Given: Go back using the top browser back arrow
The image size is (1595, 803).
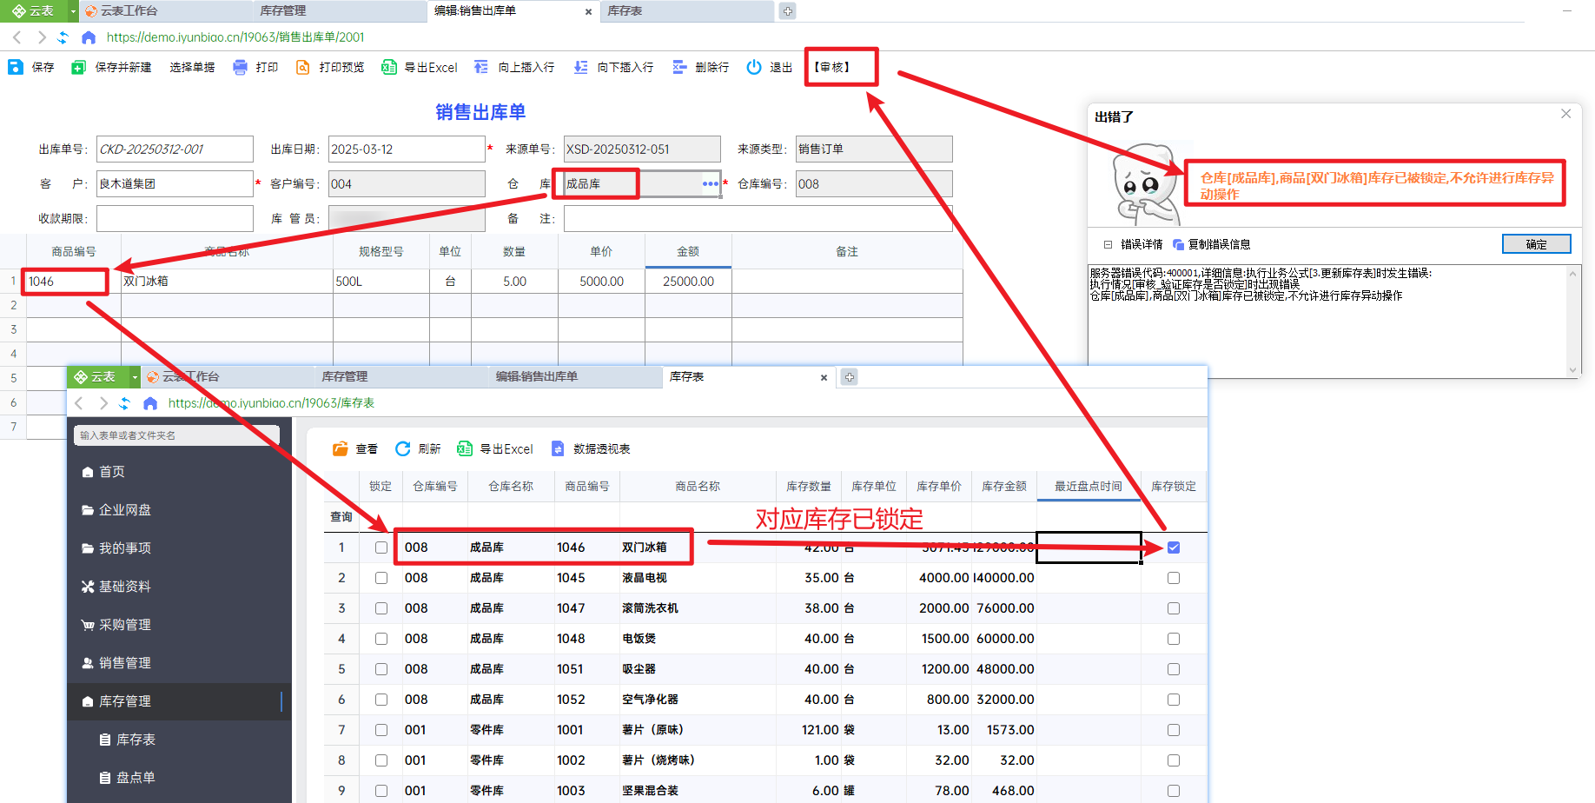Looking at the screenshot, I should [x=17, y=37].
